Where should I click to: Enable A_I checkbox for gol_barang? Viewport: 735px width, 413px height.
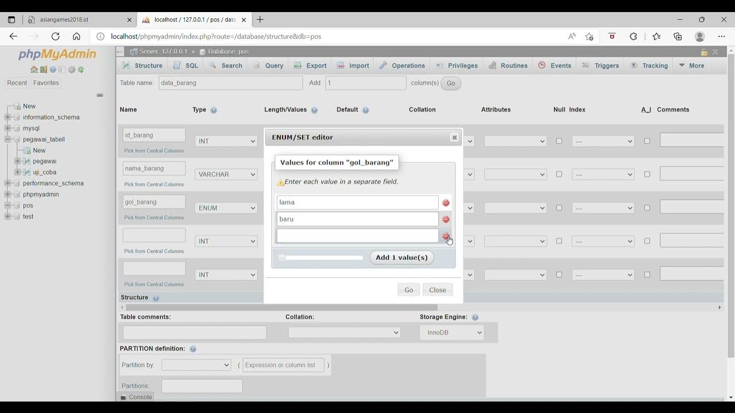pyautogui.click(x=647, y=208)
